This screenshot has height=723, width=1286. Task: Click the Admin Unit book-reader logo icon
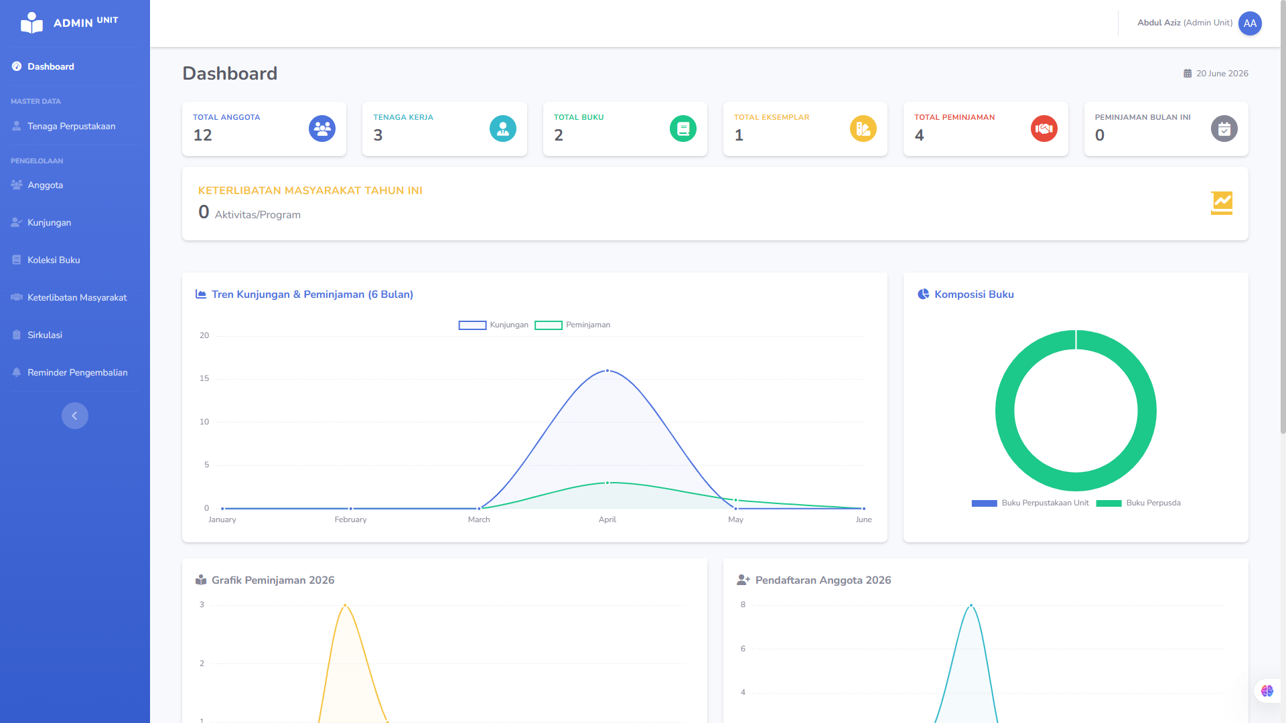point(31,23)
